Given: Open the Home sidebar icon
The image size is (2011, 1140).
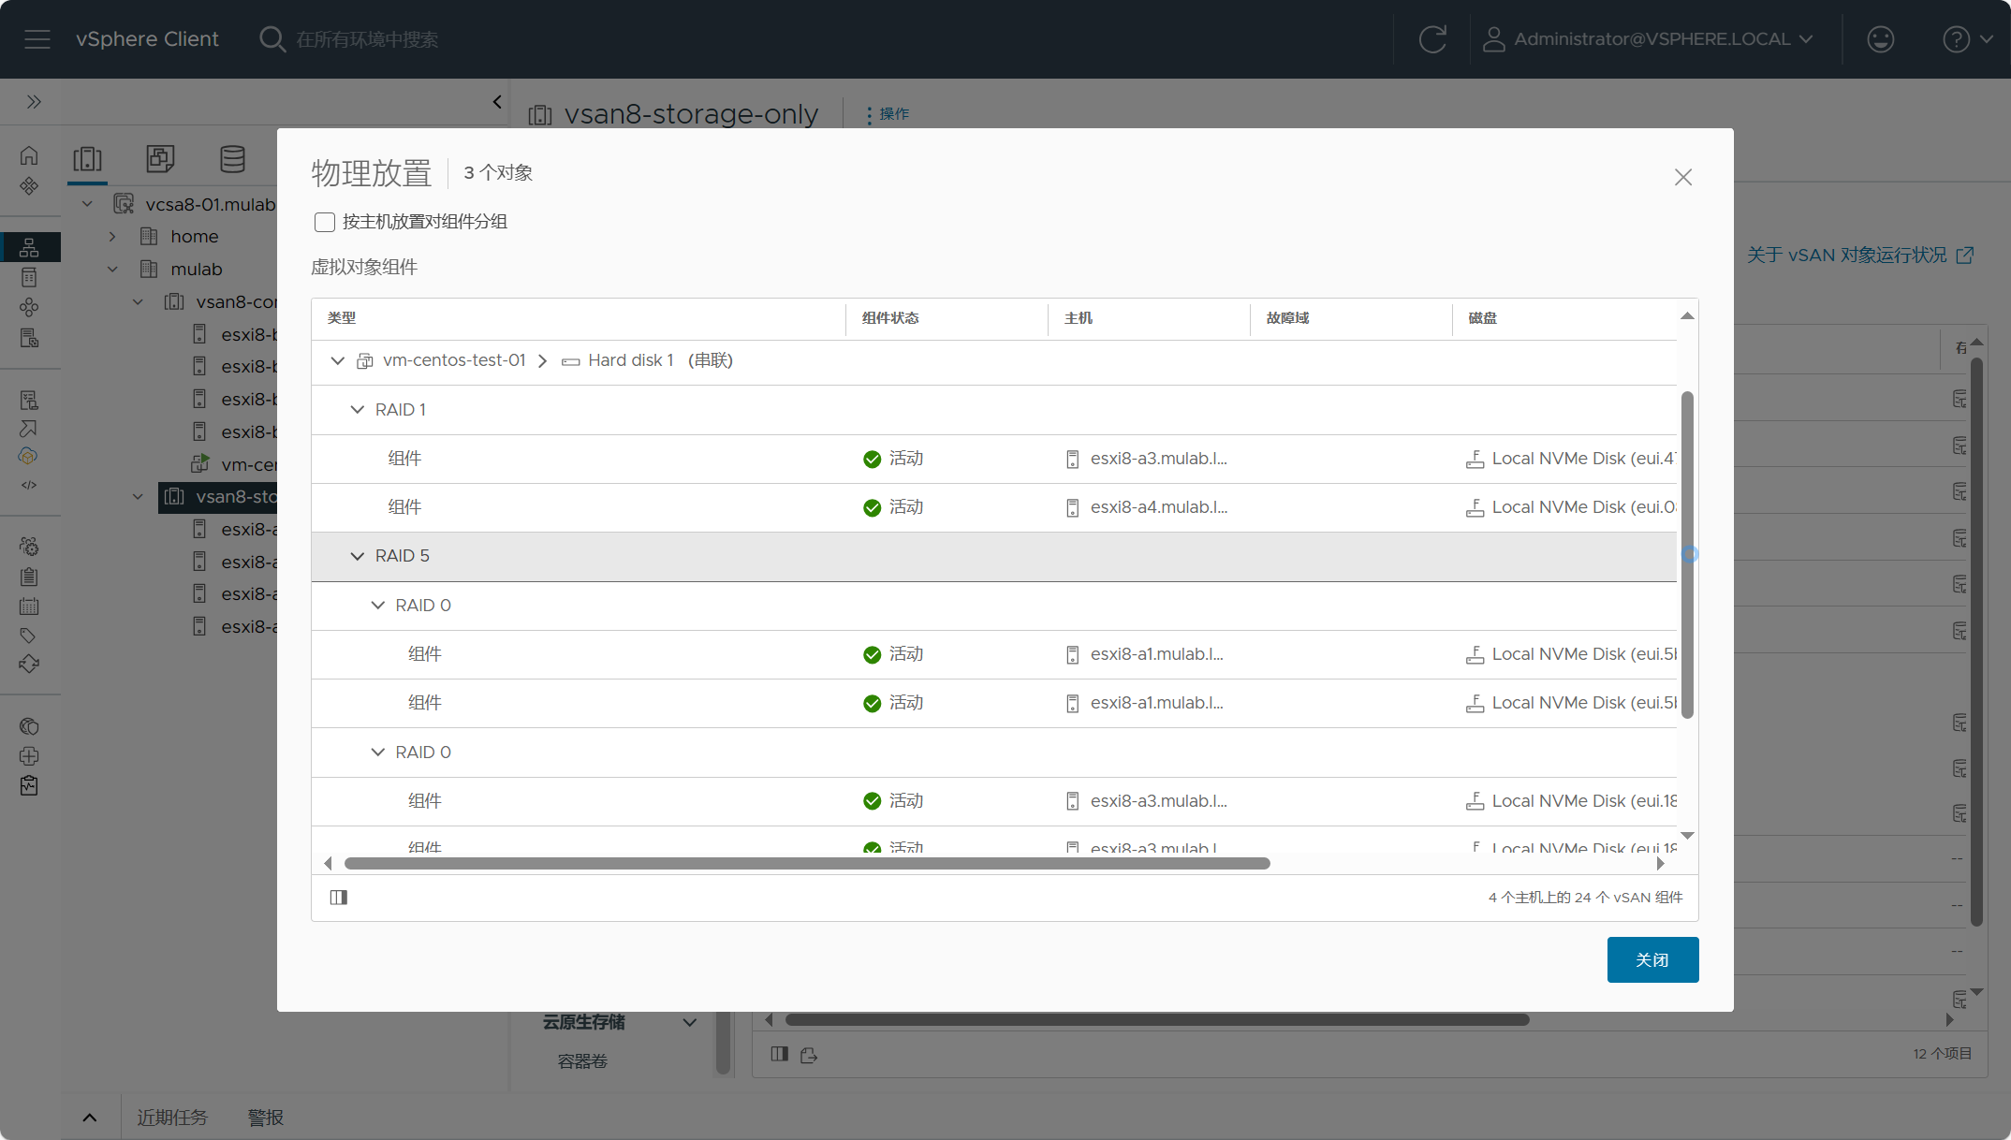Looking at the screenshot, I should pyautogui.click(x=29, y=155).
